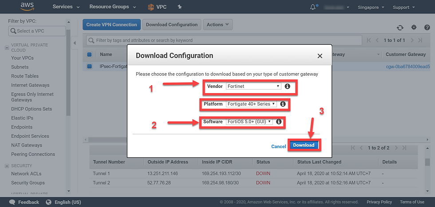Click Download Configuration toolbar button
This screenshot has width=435, height=207.
point(172,24)
